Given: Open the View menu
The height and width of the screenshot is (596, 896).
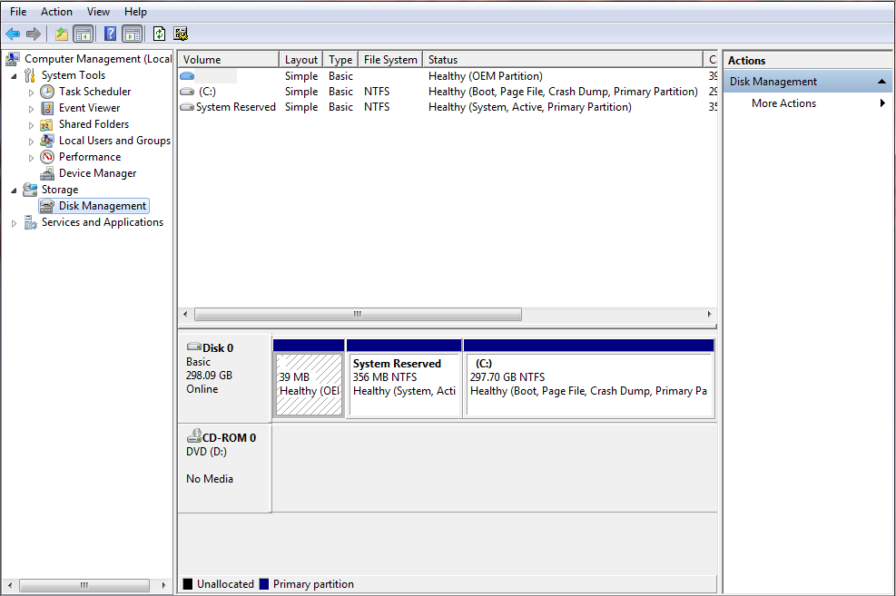Looking at the screenshot, I should tap(98, 11).
